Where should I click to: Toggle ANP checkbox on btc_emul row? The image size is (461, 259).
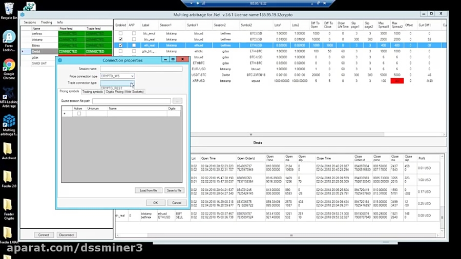(x=134, y=33)
